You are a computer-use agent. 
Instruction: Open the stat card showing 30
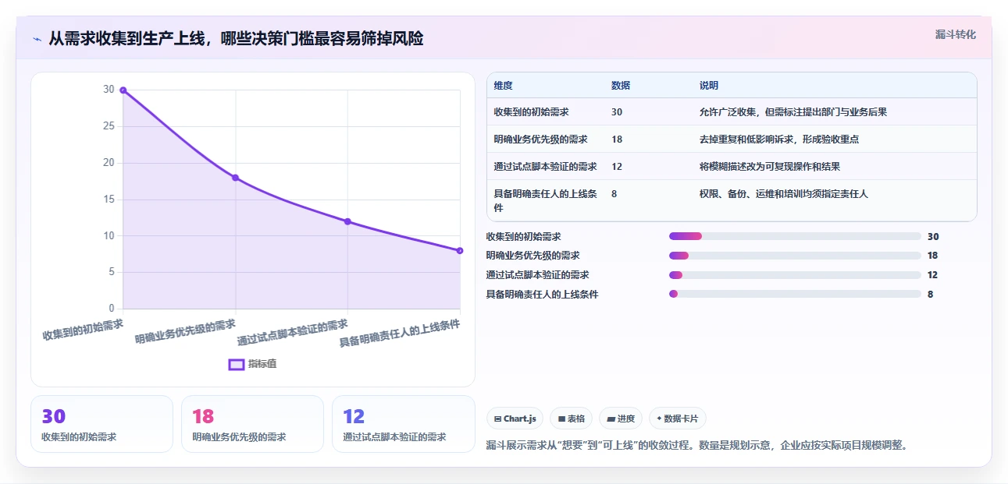coord(102,424)
